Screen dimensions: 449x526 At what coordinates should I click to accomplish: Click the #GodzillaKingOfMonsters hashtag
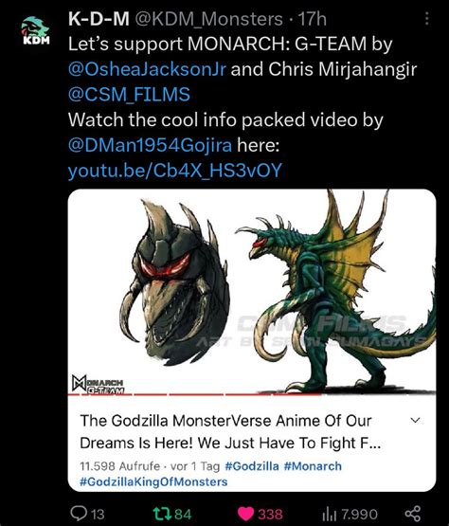tap(153, 481)
